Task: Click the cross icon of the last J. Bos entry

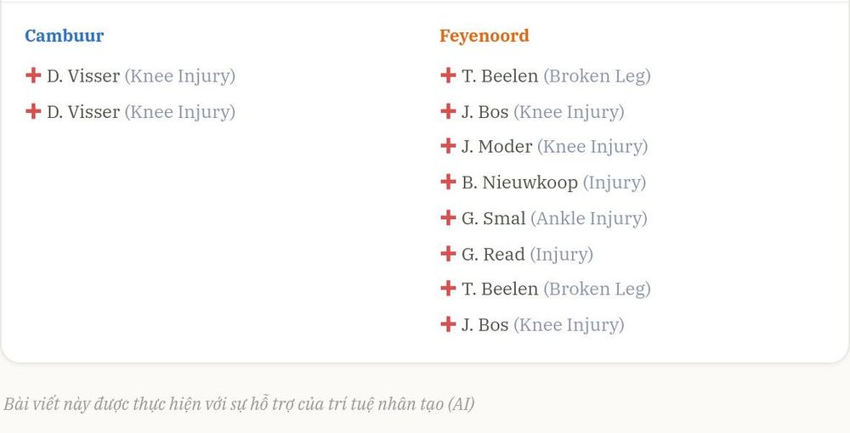Action: click(x=448, y=324)
